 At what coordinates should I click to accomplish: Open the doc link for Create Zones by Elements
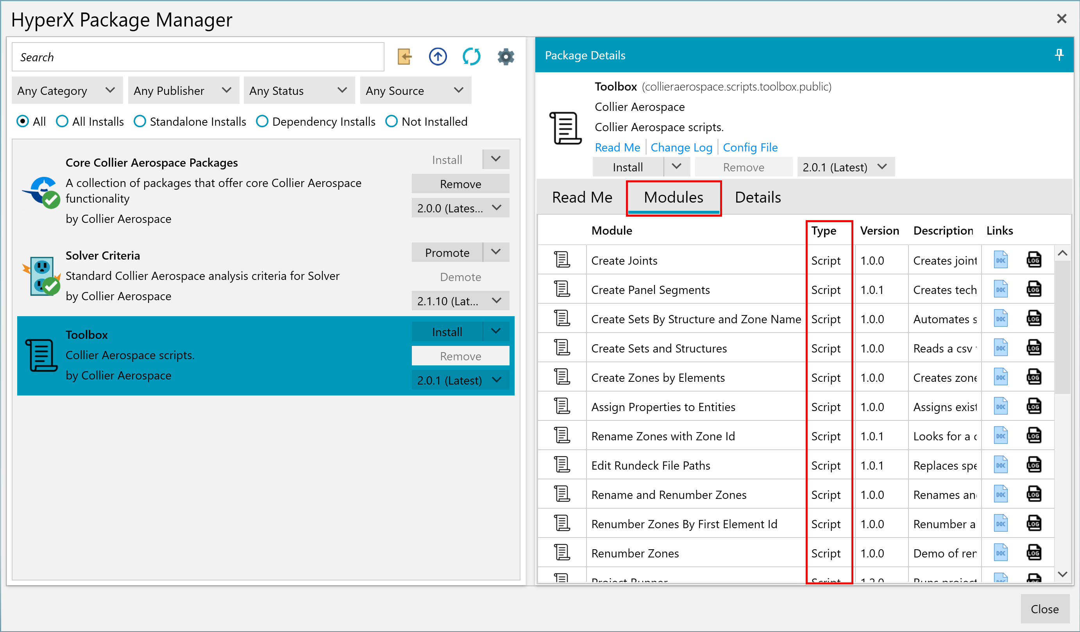click(1001, 377)
